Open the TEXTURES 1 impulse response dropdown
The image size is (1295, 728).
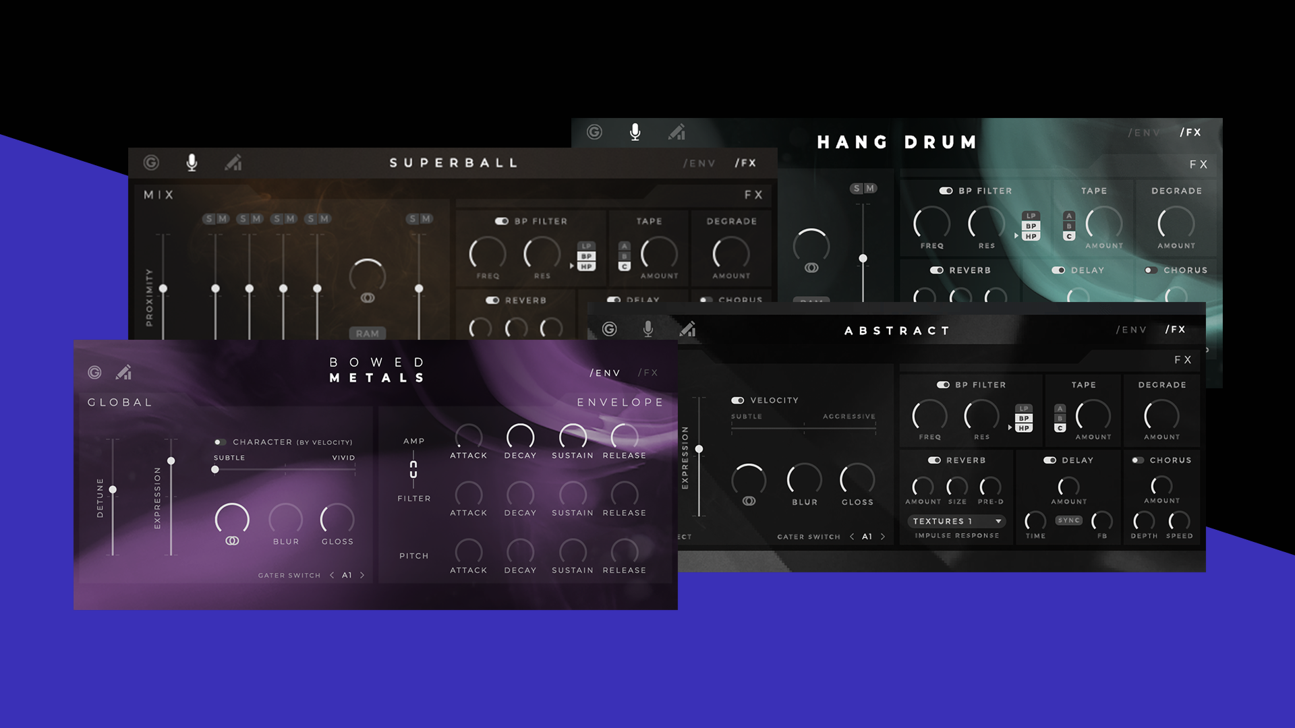(956, 521)
